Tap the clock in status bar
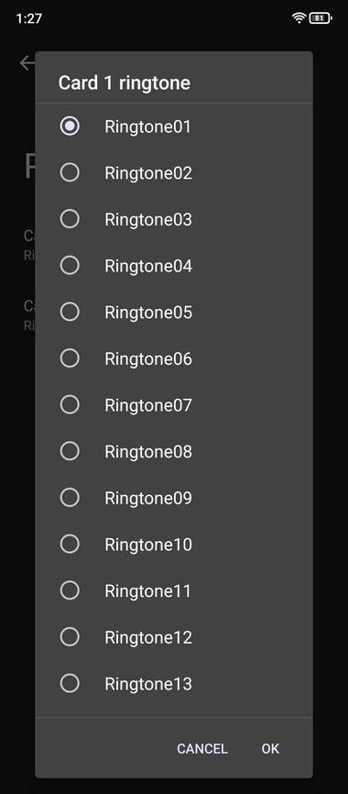 (x=28, y=18)
